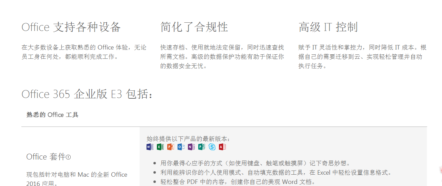Click the 简化了合规性 heading
Viewport: 442px width, 186px height.
point(194,27)
